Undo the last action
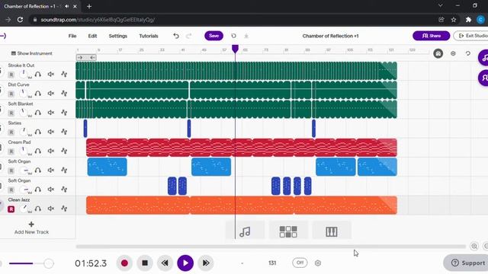 click(x=176, y=36)
